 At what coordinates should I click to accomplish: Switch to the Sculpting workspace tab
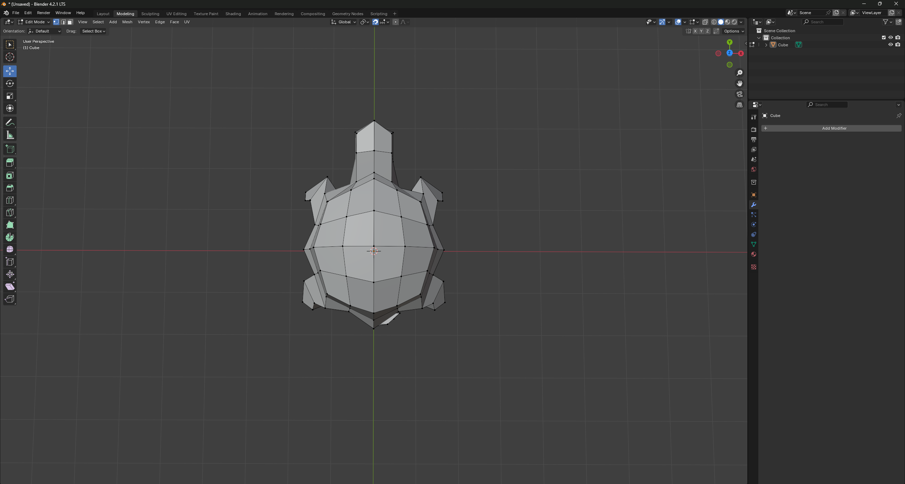150,14
